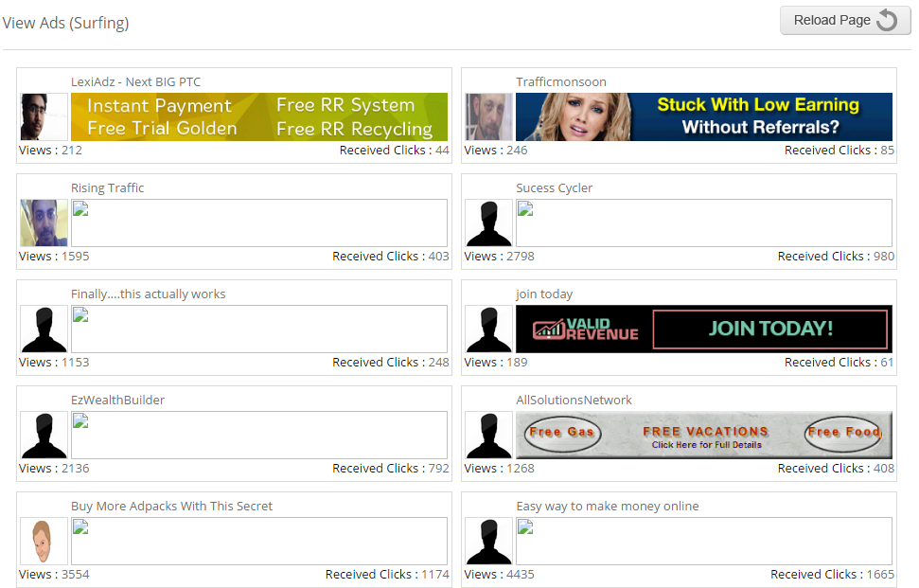Open Buy More Adpacks With This Secret title
This screenshot has width=919, height=588.
click(171, 507)
